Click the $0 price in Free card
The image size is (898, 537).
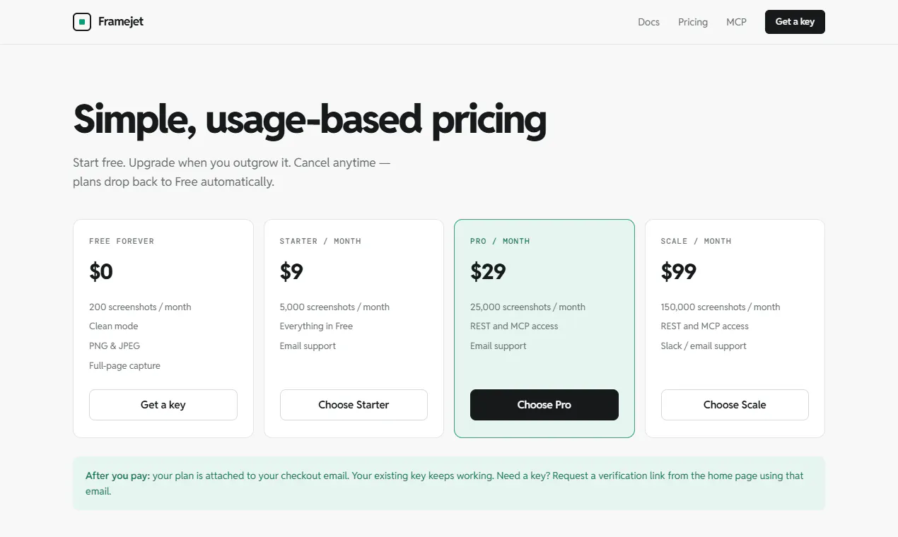[x=101, y=271]
